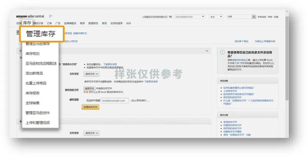This screenshot has width=308, height=157.
Task: Open related topic 构建我的库存文件
Action: pyautogui.click(x=232, y=125)
